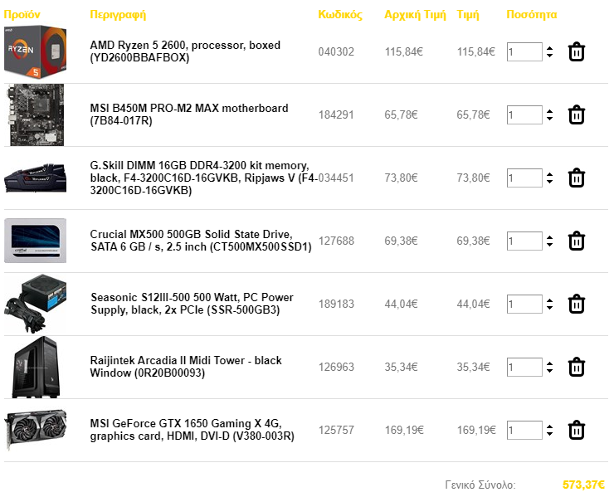Open the Ryzen 5 box product thumbnail
The image size is (614, 497).
click(35, 51)
